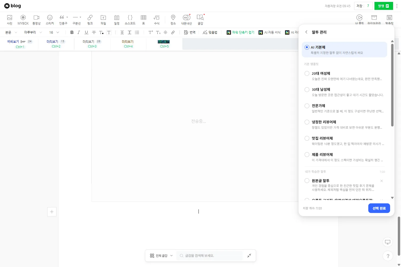Add a video using the 동영상 icon
Viewport: 401px width, 267px height.
click(36, 20)
